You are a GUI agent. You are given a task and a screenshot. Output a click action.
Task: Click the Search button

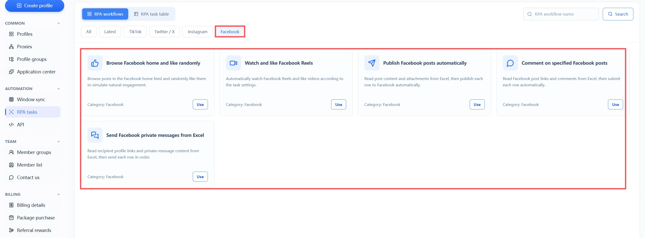click(618, 14)
